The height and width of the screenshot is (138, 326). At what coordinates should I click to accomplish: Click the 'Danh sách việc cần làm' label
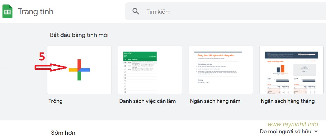point(148,101)
